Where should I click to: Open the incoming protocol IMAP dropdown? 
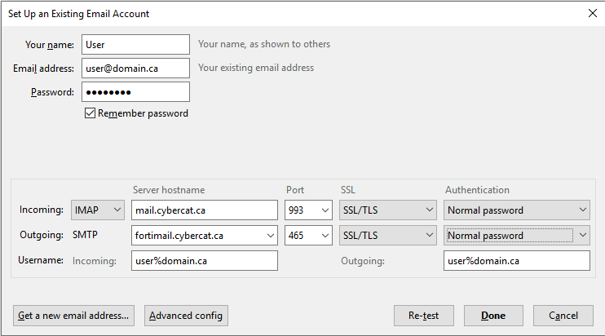[98, 210]
